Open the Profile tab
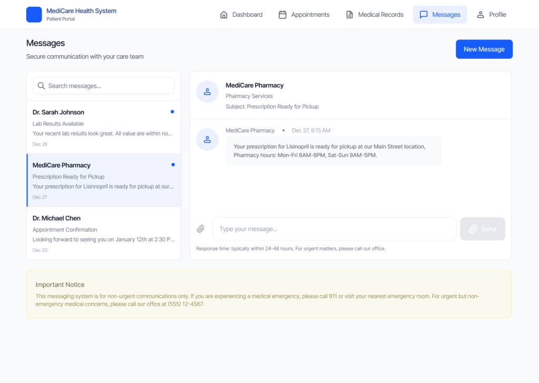The image size is (539, 383). [x=491, y=15]
